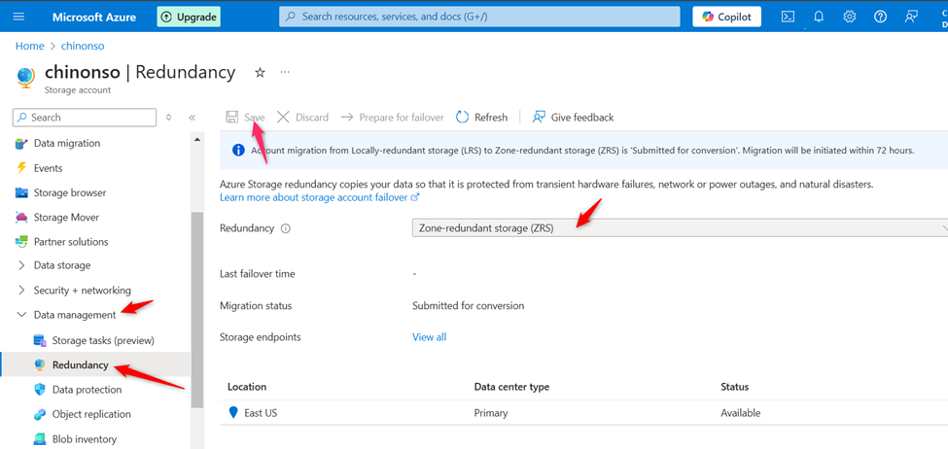Click the chinonso breadcrumb link
The width and height of the screenshot is (948, 449).
[x=83, y=46]
